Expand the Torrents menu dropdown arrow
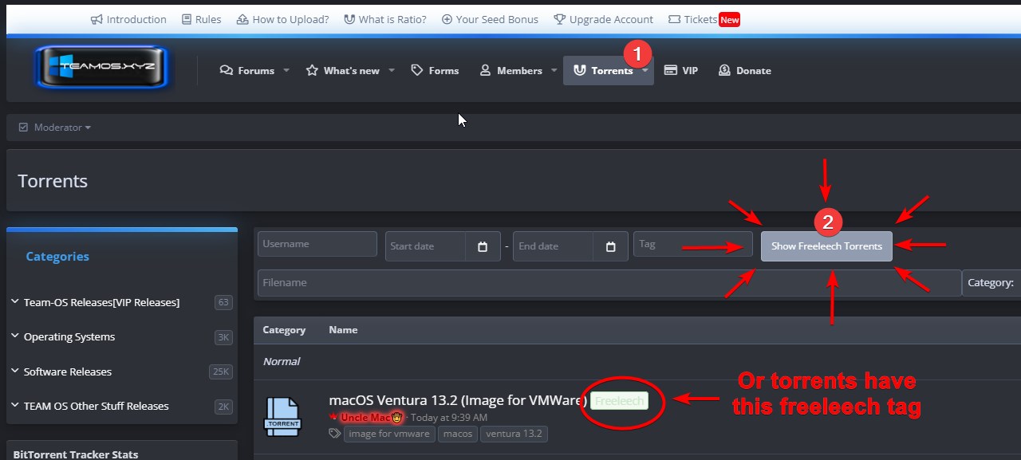 [645, 71]
